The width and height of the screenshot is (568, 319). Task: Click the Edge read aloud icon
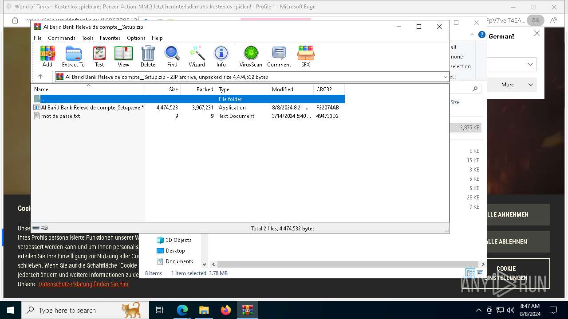(x=553, y=20)
